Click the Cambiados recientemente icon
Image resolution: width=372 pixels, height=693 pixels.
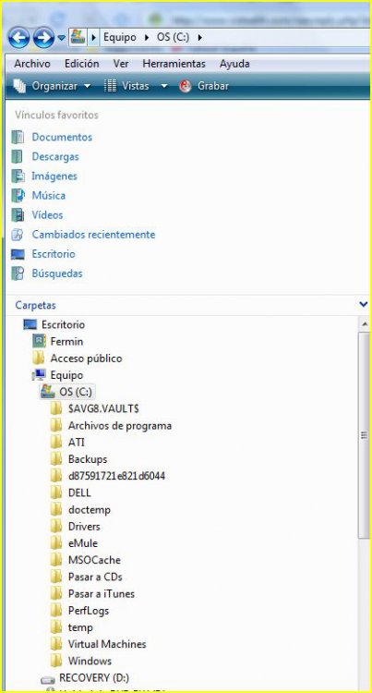[x=18, y=235]
